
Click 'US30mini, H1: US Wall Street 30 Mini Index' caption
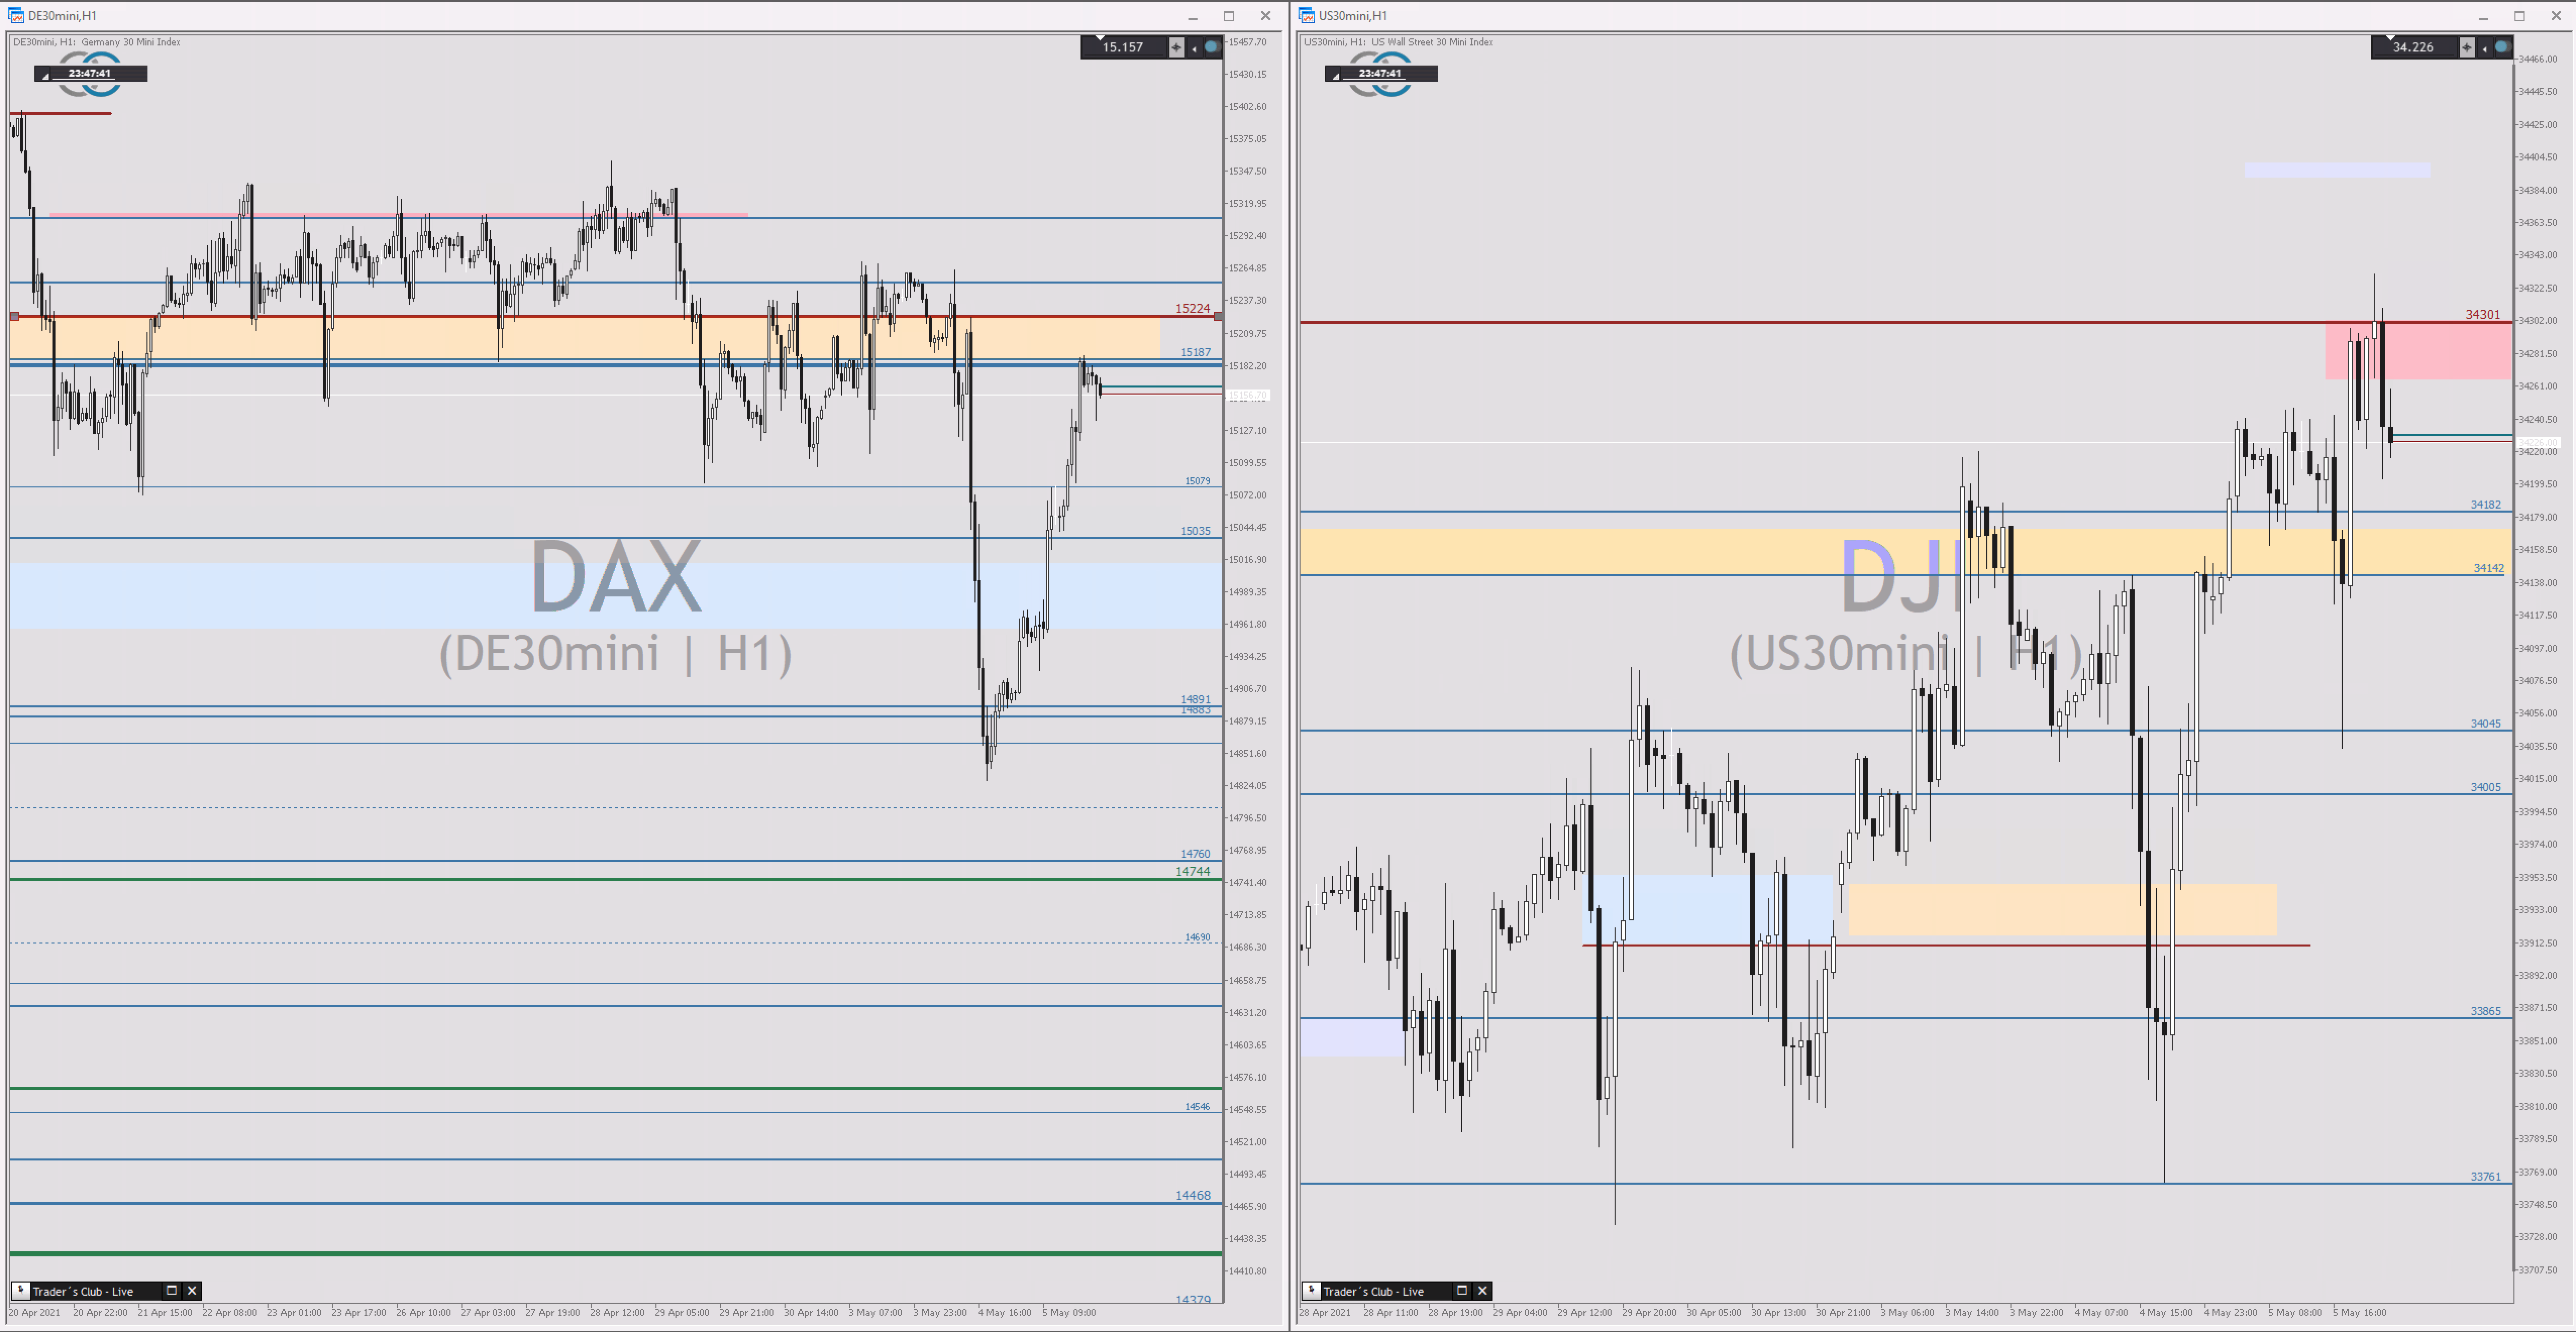1398,42
